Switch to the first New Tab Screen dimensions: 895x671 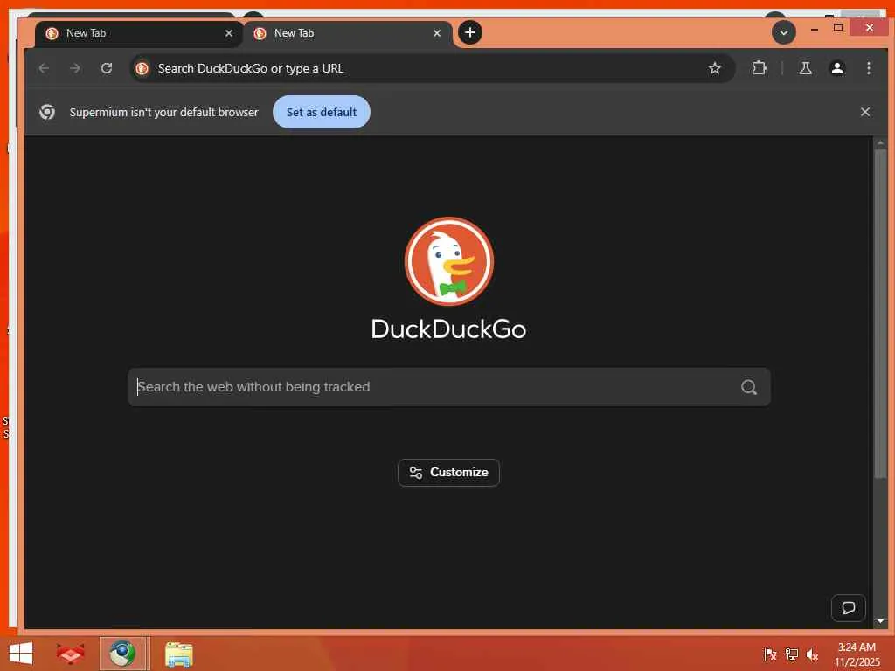pyautogui.click(x=139, y=34)
